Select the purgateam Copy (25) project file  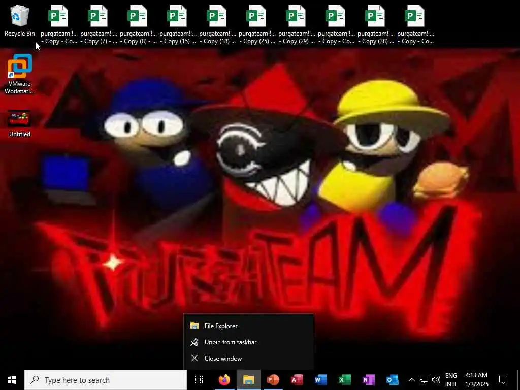(x=257, y=24)
